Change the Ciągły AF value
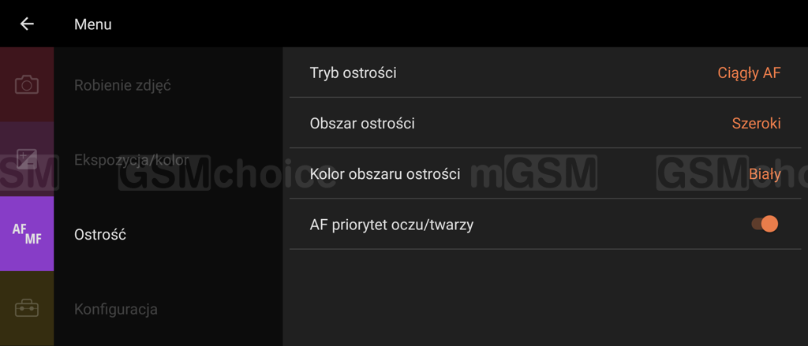 (x=750, y=73)
